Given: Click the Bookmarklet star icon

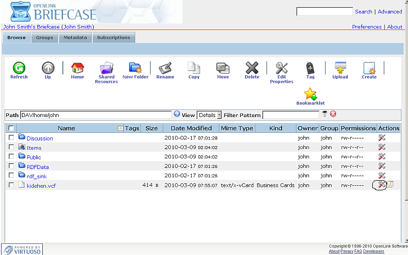Looking at the screenshot, I should tap(310, 94).
